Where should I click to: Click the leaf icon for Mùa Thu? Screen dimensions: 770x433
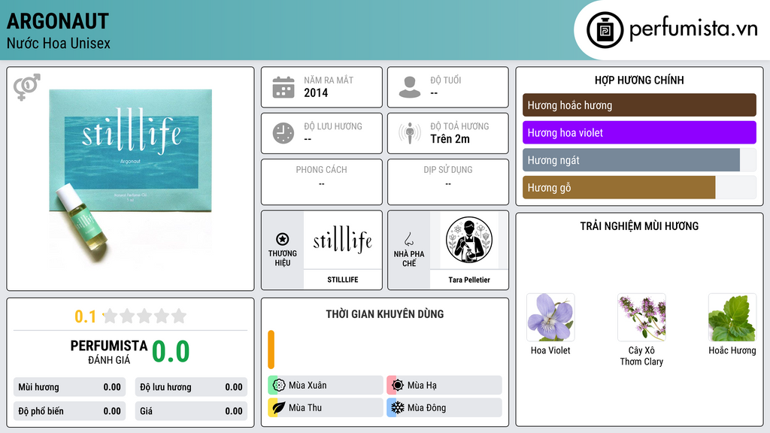279,407
